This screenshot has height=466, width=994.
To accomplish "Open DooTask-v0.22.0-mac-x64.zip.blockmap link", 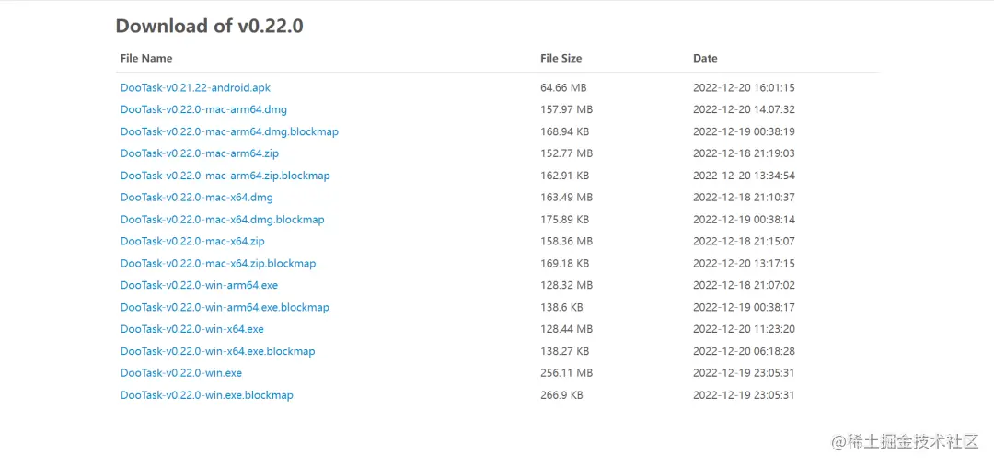I will (x=218, y=264).
